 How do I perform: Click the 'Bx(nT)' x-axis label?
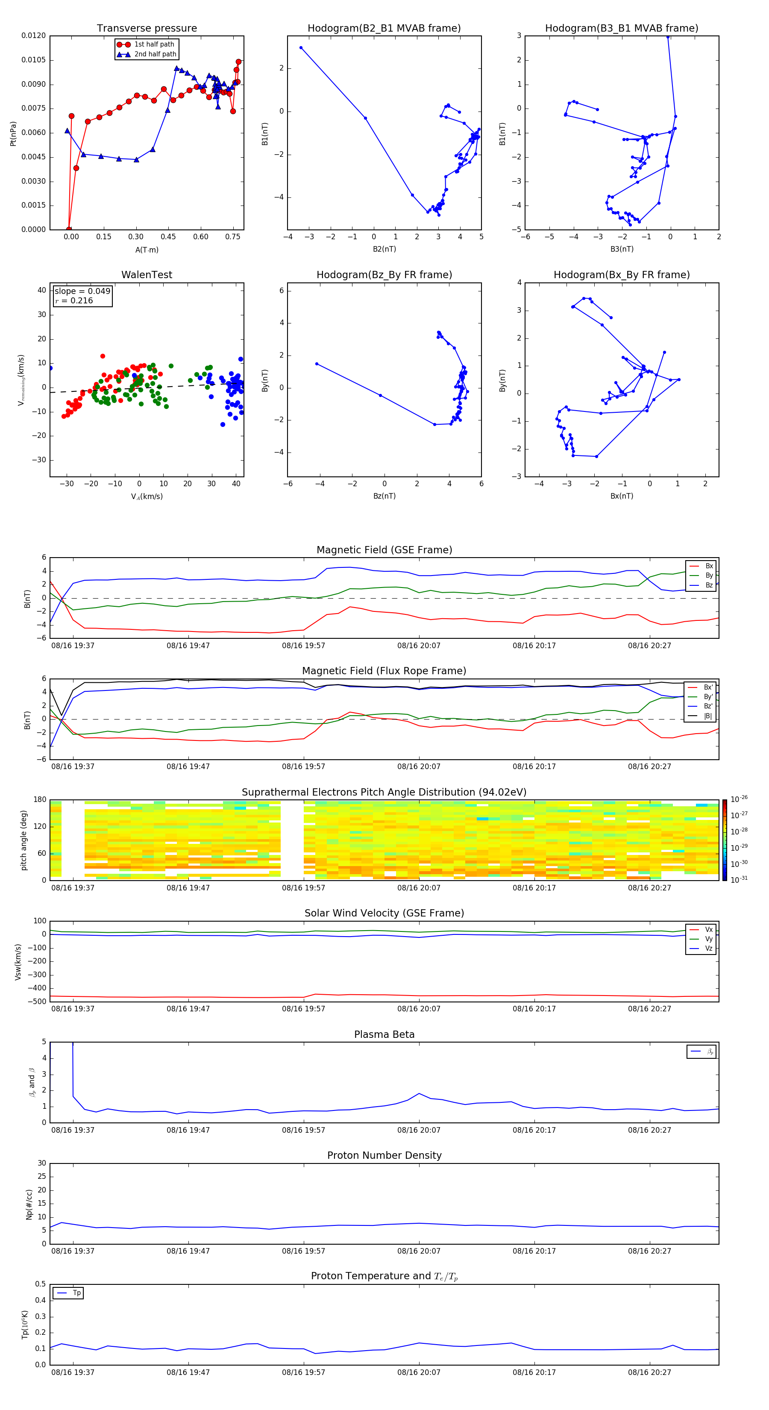pyautogui.click(x=622, y=496)
